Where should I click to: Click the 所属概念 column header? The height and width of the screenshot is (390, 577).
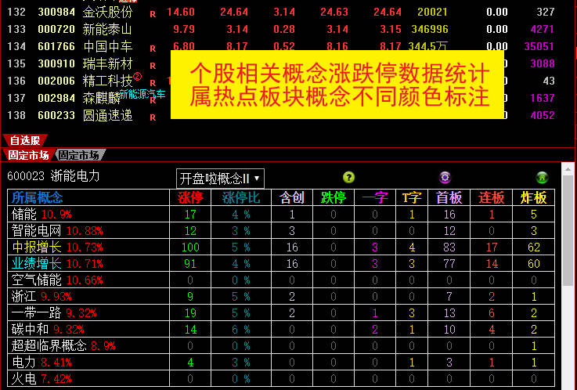tap(38, 197)
